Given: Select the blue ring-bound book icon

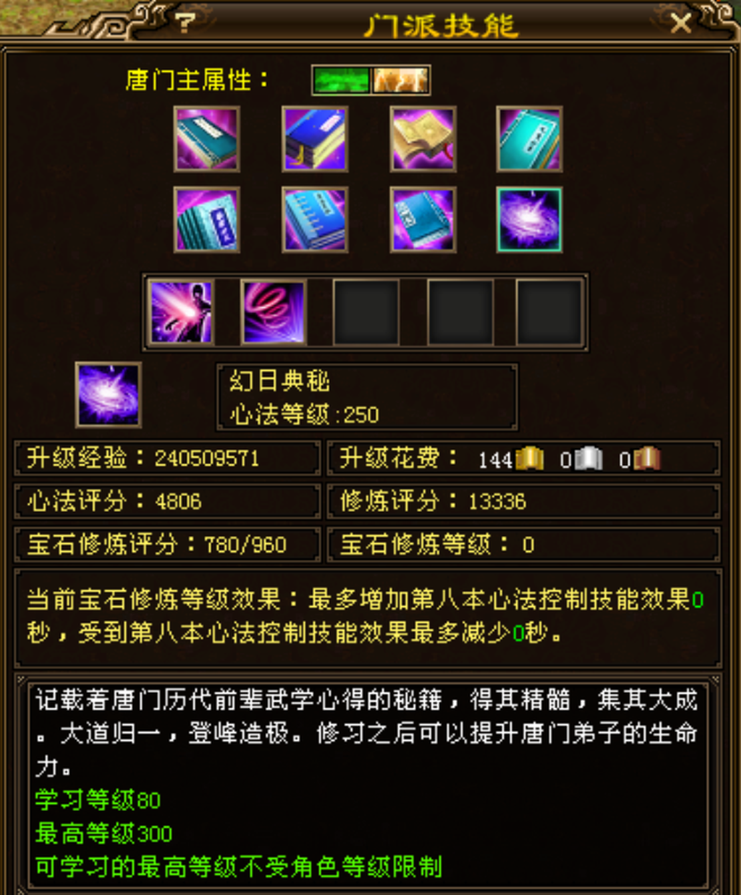Looking at the screenshot, I should tap(315, 220).
